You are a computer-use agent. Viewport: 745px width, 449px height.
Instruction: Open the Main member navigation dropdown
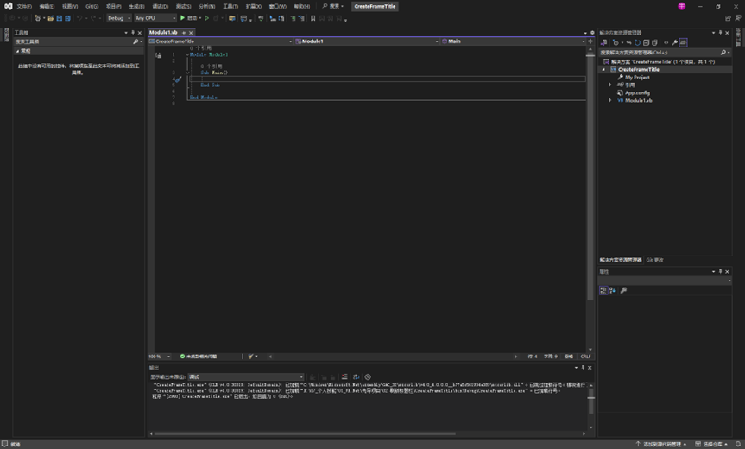coord(513,41)
